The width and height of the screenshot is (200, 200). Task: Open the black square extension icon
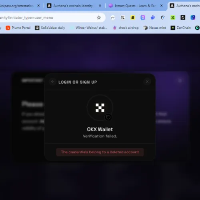point(183,18)
